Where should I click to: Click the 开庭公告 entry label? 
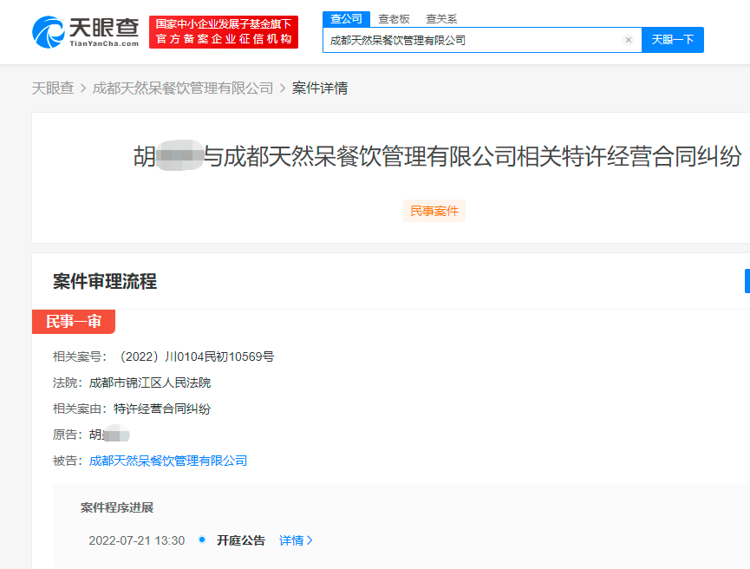240,540
